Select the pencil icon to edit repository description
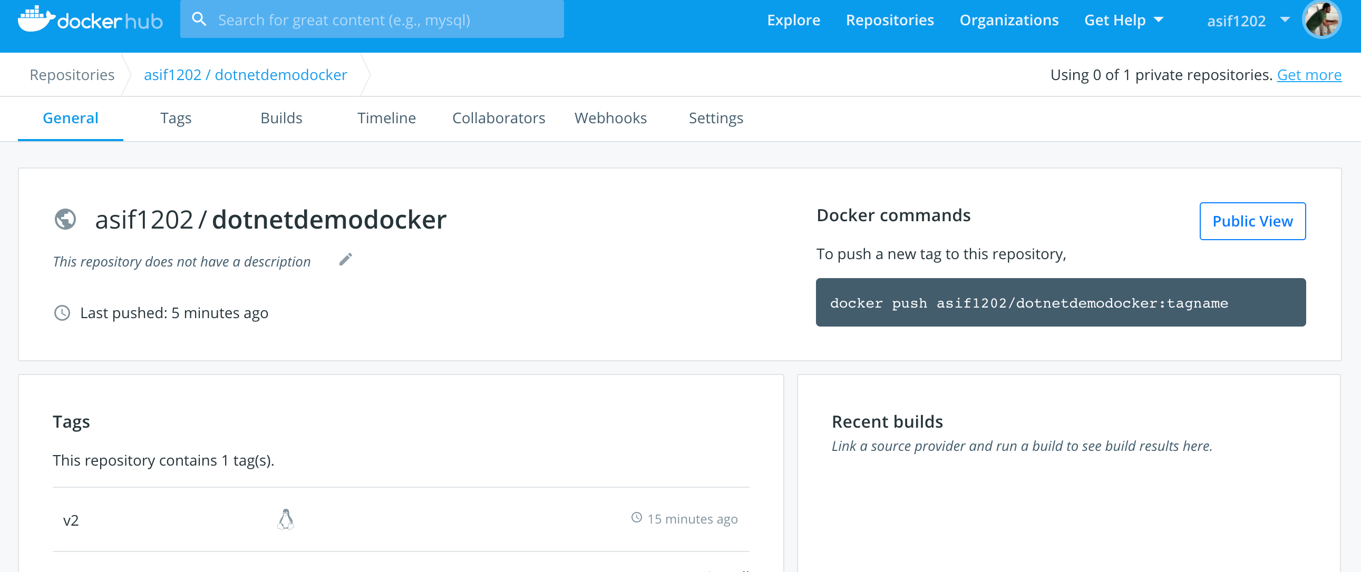Screen dimensions: 1361x572 click(x=346, y=259)
